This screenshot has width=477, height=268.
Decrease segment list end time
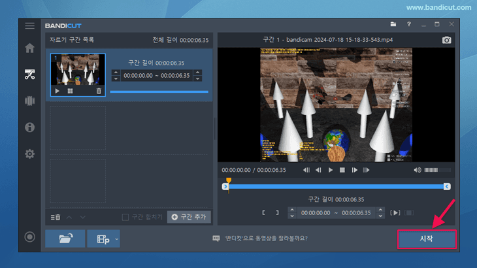pyautogui.click(x=198, y=78)
